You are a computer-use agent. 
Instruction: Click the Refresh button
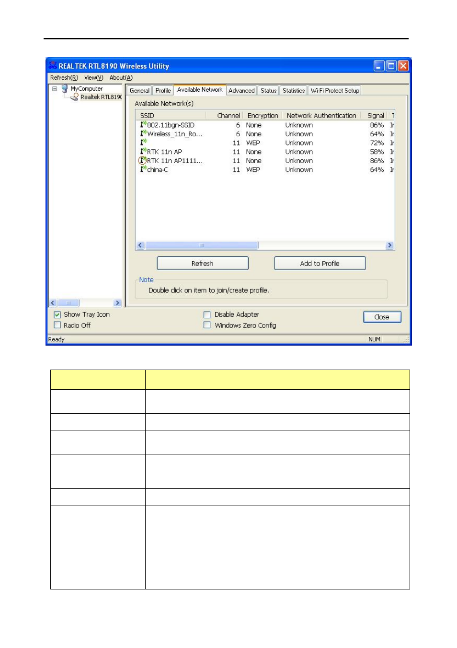click(x=203, y=264)
